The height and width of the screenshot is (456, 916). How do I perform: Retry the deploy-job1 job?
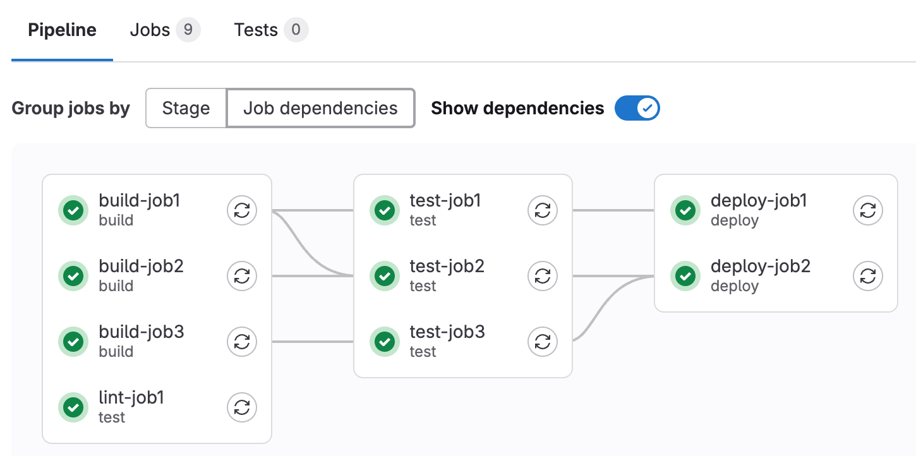(x=868, y=210)
